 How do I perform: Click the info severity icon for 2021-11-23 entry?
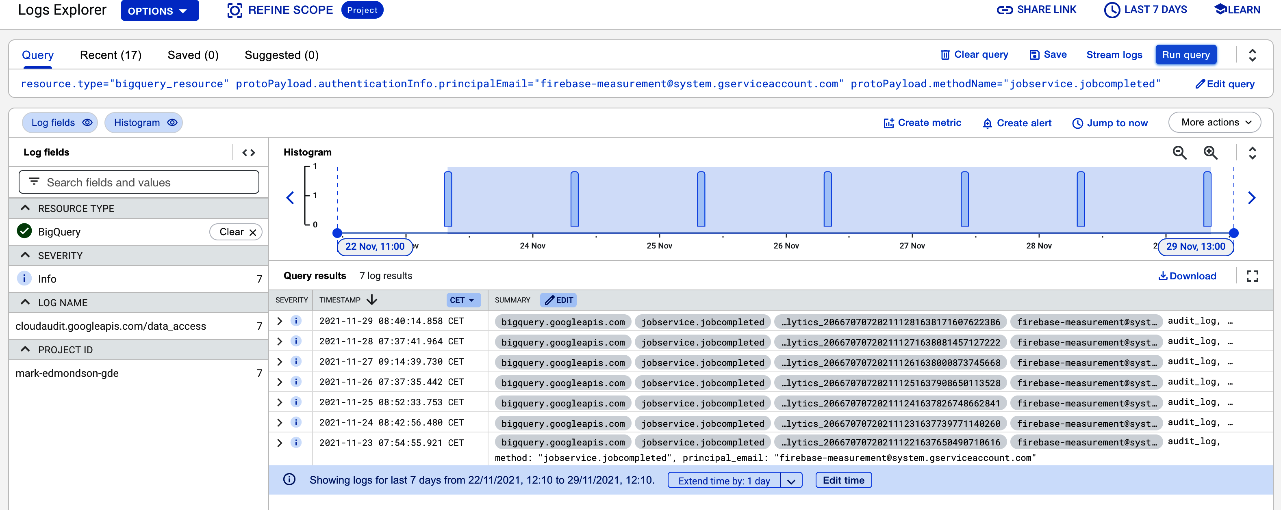[296, 443]
